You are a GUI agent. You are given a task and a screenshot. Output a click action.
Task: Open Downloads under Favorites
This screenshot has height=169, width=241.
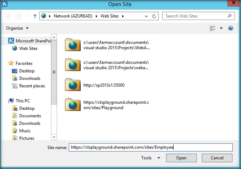click(26, 78)
